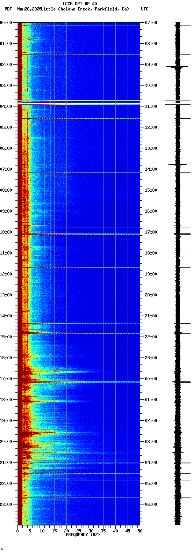Click the 05:00 label on the PDT axis
This screenshot has width=193, height=553.
(x=6, y=127)
